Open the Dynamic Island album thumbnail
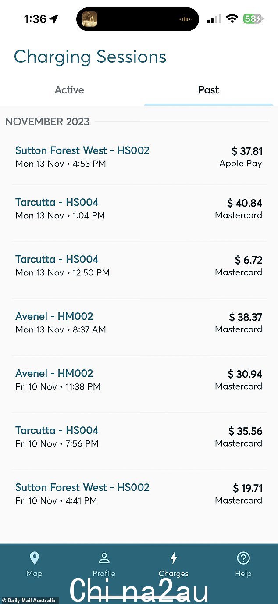The image size is (278, 604). 89,19
